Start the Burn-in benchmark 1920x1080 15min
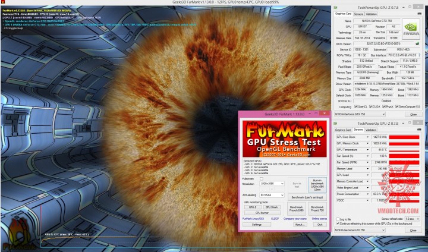Image resolution: width=428 pixels, height=252 pixels. tap(317, 185)
